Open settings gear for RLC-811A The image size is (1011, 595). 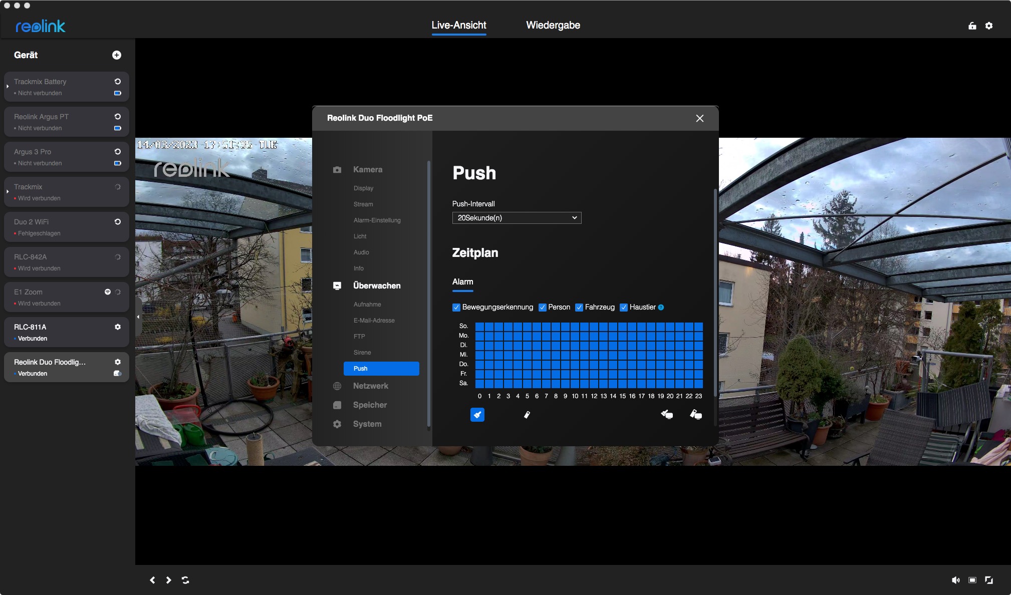(118, 327)
